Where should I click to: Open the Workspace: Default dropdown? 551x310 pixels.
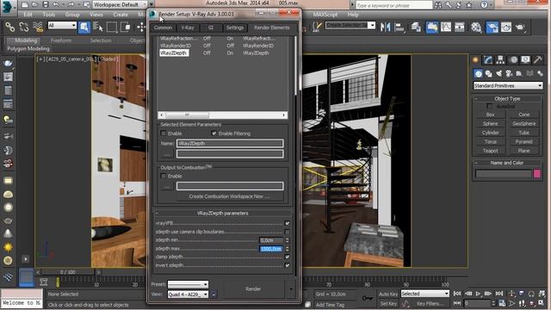tap(121, 4)
